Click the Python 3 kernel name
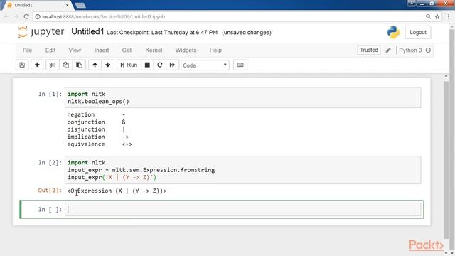 pos(410,50)
